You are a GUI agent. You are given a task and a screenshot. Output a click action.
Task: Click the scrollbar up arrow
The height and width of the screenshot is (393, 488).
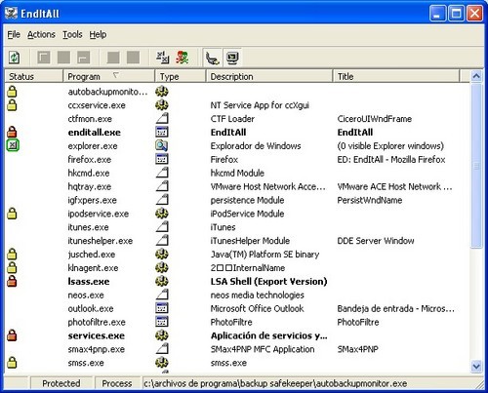[476, 76]
